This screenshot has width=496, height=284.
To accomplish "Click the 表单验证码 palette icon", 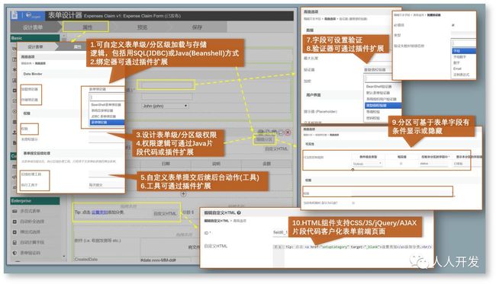I will pos(14,253).
